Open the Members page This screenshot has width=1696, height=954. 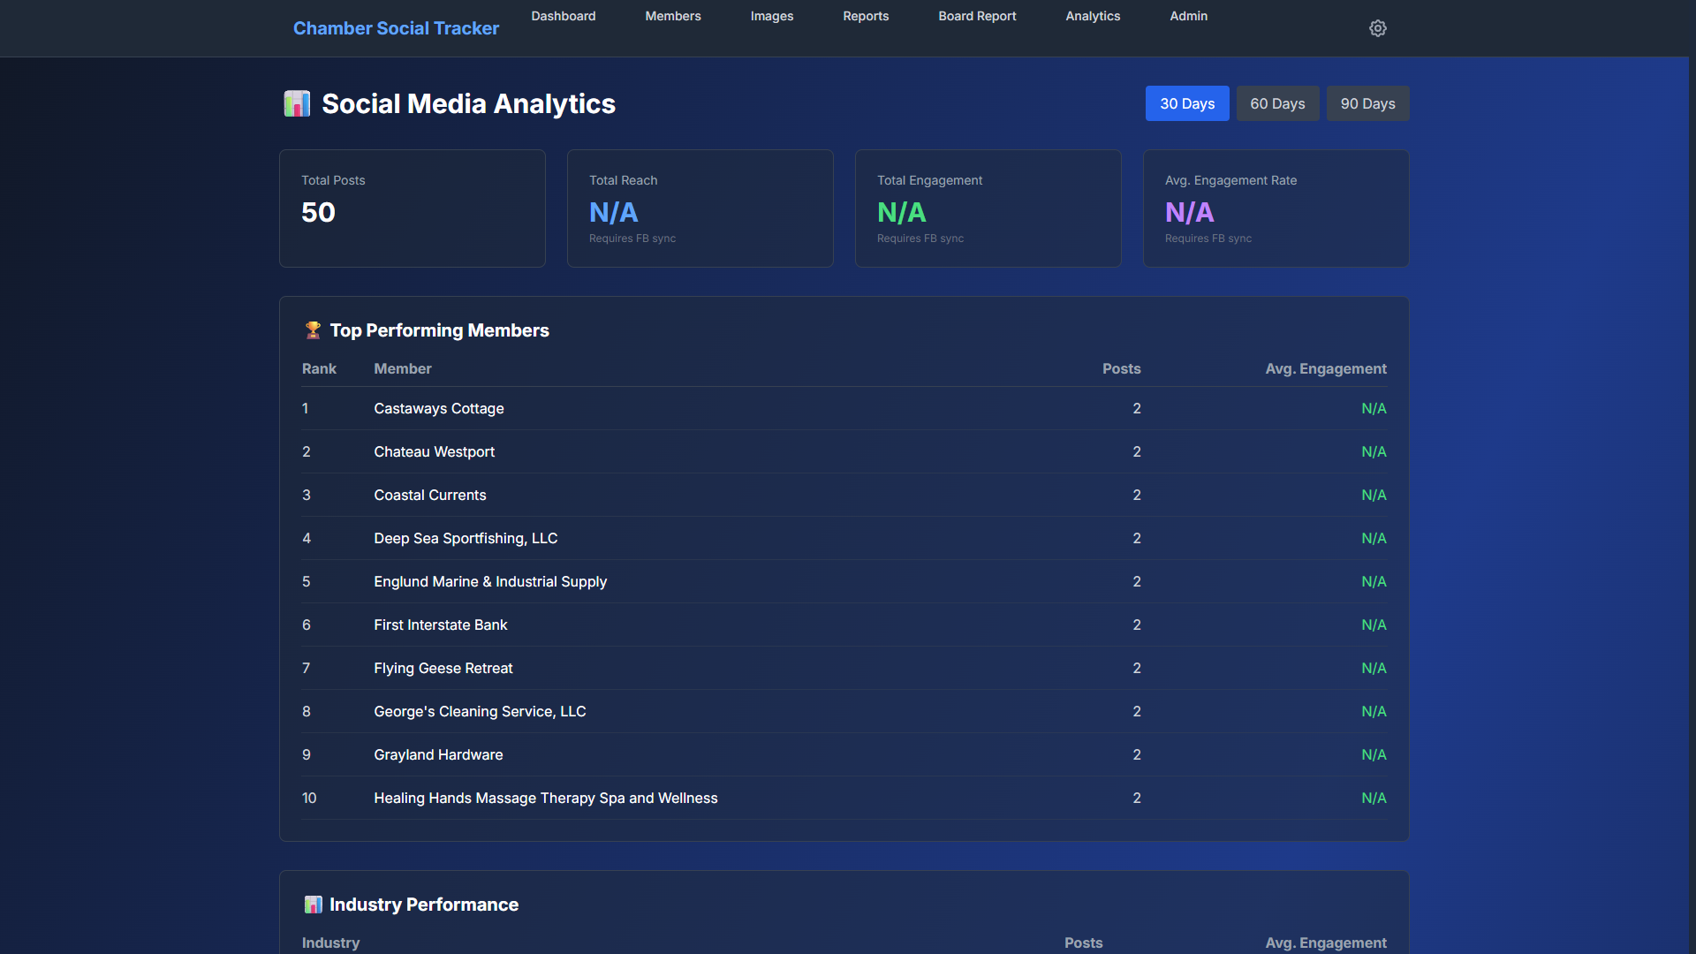pos(673,16)
